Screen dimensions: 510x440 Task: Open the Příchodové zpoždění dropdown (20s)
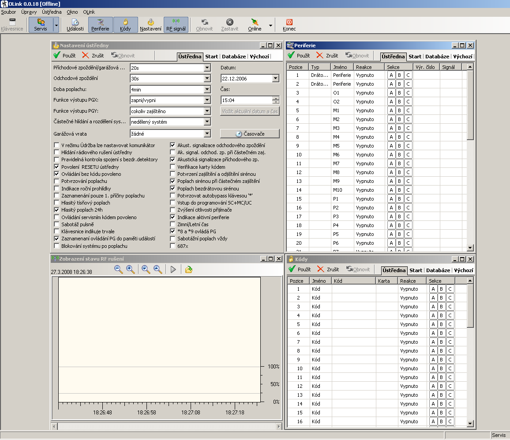coord(207,68)
